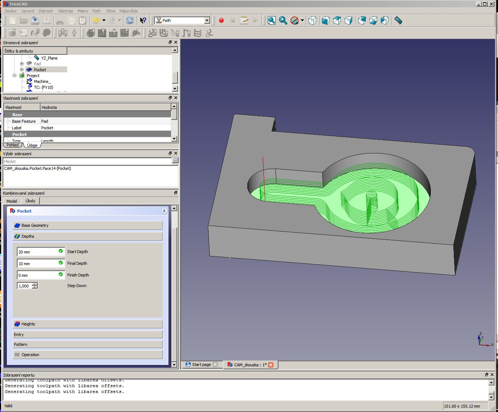The height and width of the screenshot is (412, 498).
Task: Increase the Step Down spinner value
Action: [35, 284]
